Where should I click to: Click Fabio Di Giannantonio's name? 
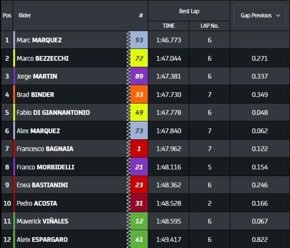53,112
